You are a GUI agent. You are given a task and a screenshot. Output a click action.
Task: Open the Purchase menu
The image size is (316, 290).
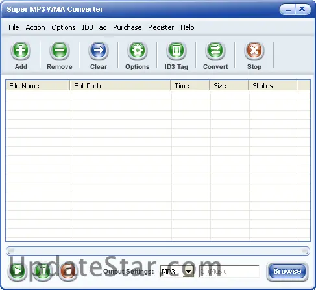(x=127, y=27)
